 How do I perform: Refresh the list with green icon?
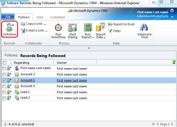[x=174, y=62]
